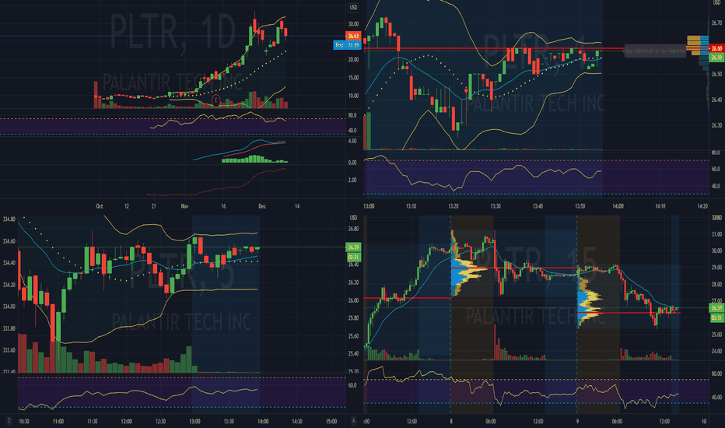Click the 11:30 time label on 5-minute chart
The image size is (725, 428).
(92, 421)
